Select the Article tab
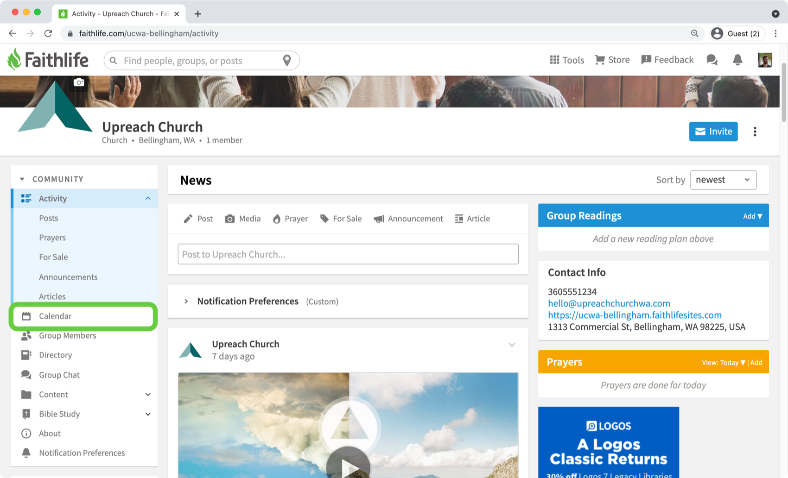The height and width of the screenshot is (478, 788). coord(472,219)
